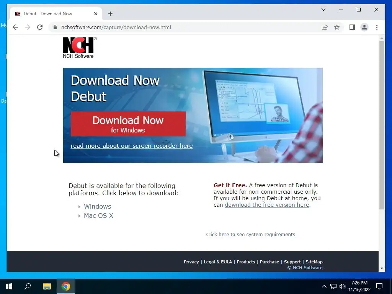Image resolution: width=392 pixels, height=294 pixels.
Task: Click the scrollbar up arrow
Action: coord(382,38)
